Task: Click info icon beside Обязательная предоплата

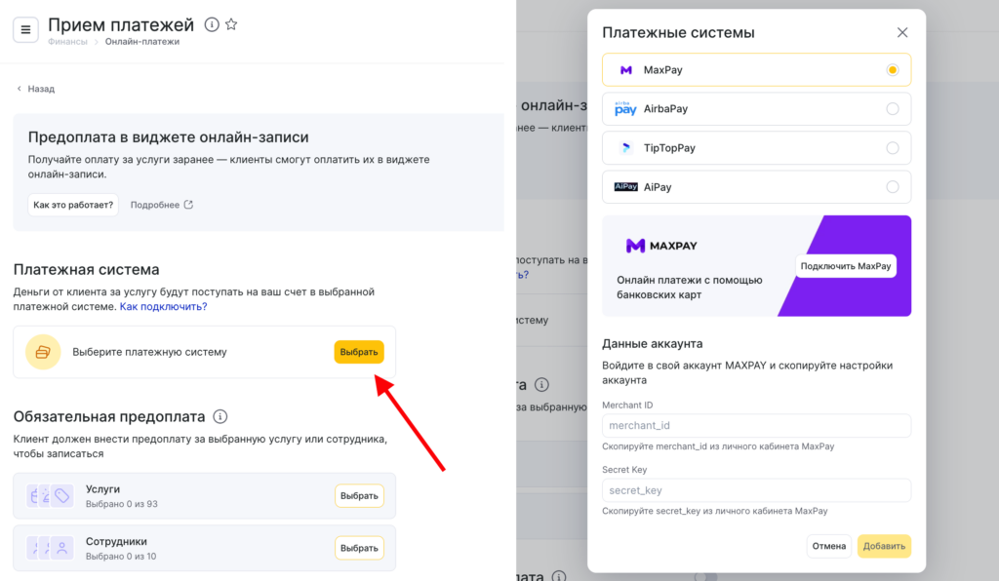Action: coord(220,416)
